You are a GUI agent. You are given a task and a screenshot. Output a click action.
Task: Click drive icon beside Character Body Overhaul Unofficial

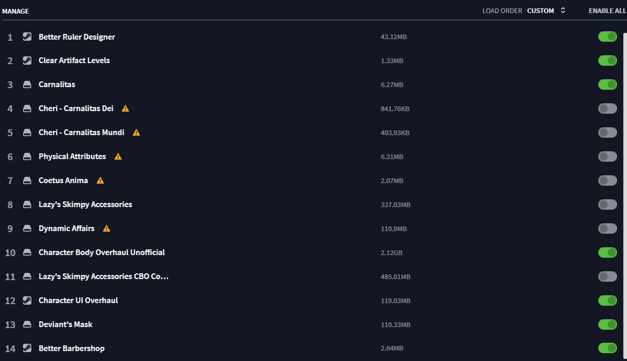click(27, 252)
